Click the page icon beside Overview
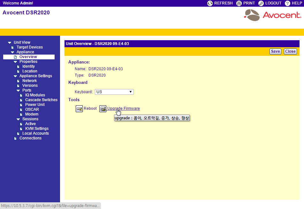This screenshot has height=209, width=304. point(15,57)
